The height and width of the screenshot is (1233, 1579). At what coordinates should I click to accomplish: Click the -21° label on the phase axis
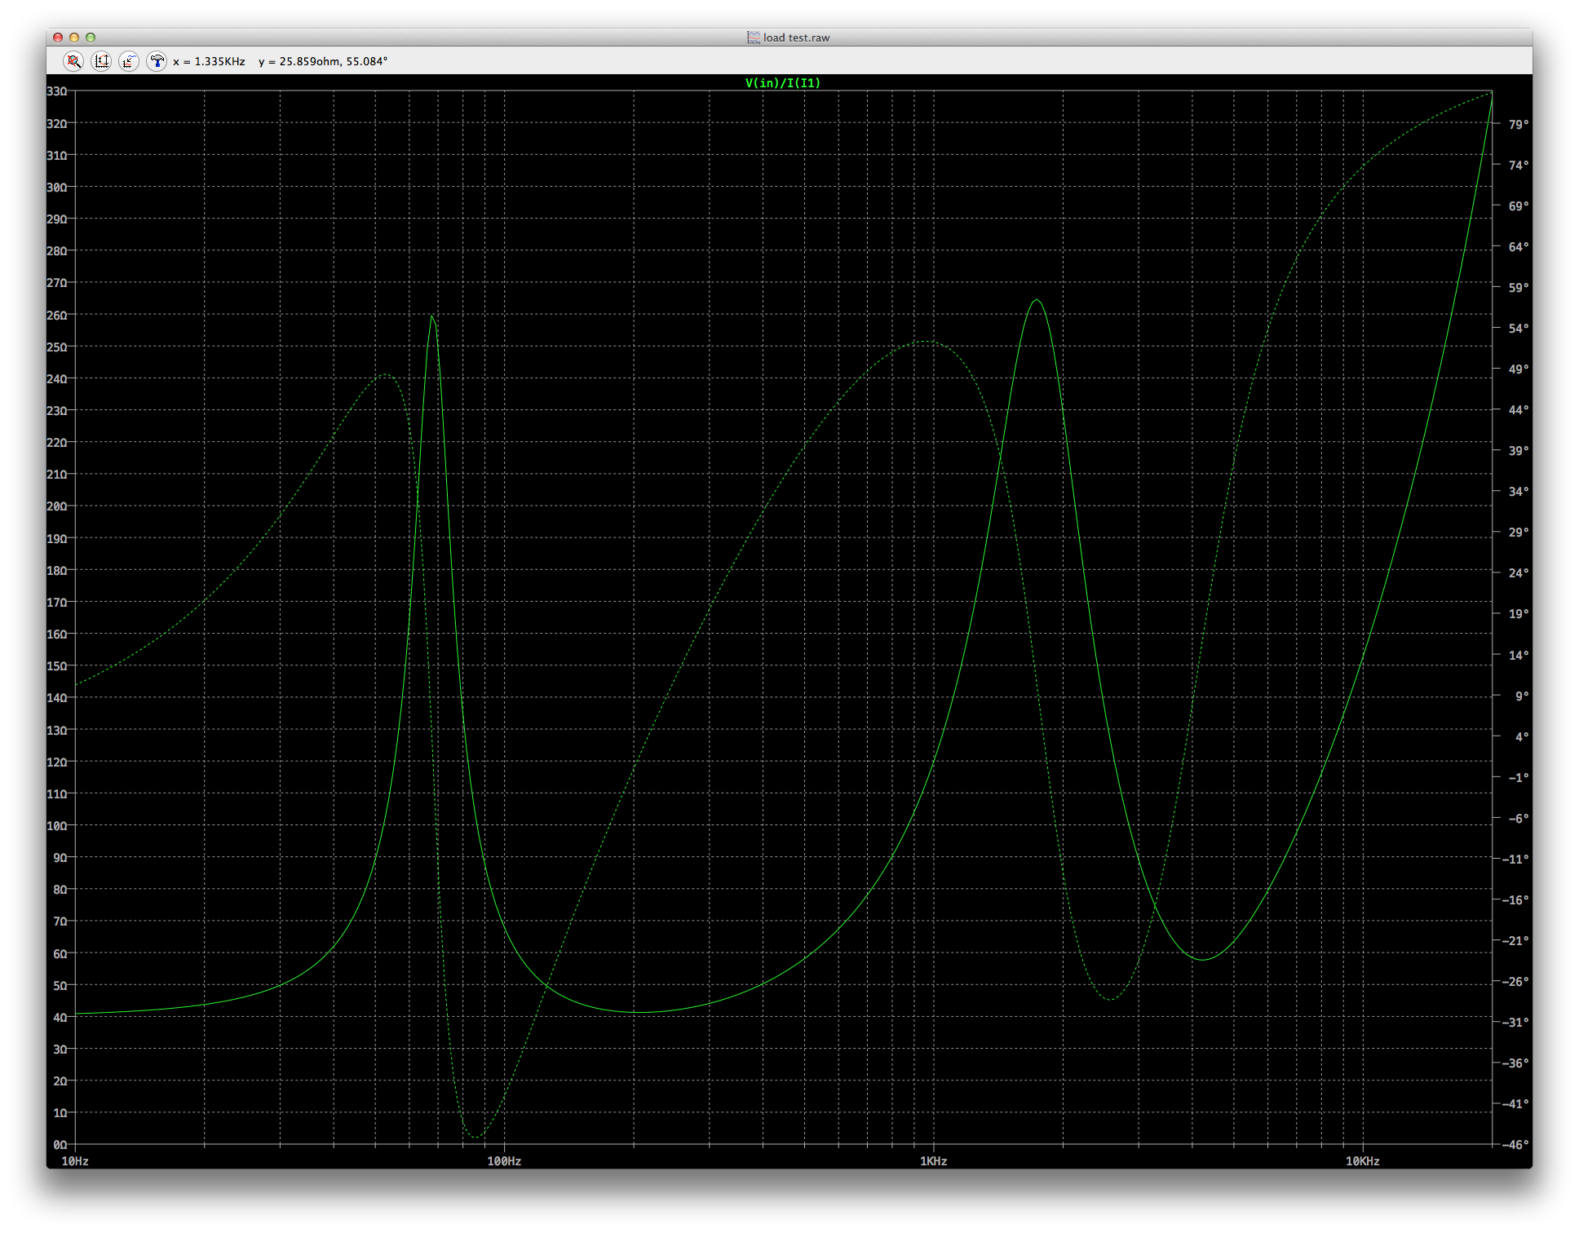coord(1515,941)
